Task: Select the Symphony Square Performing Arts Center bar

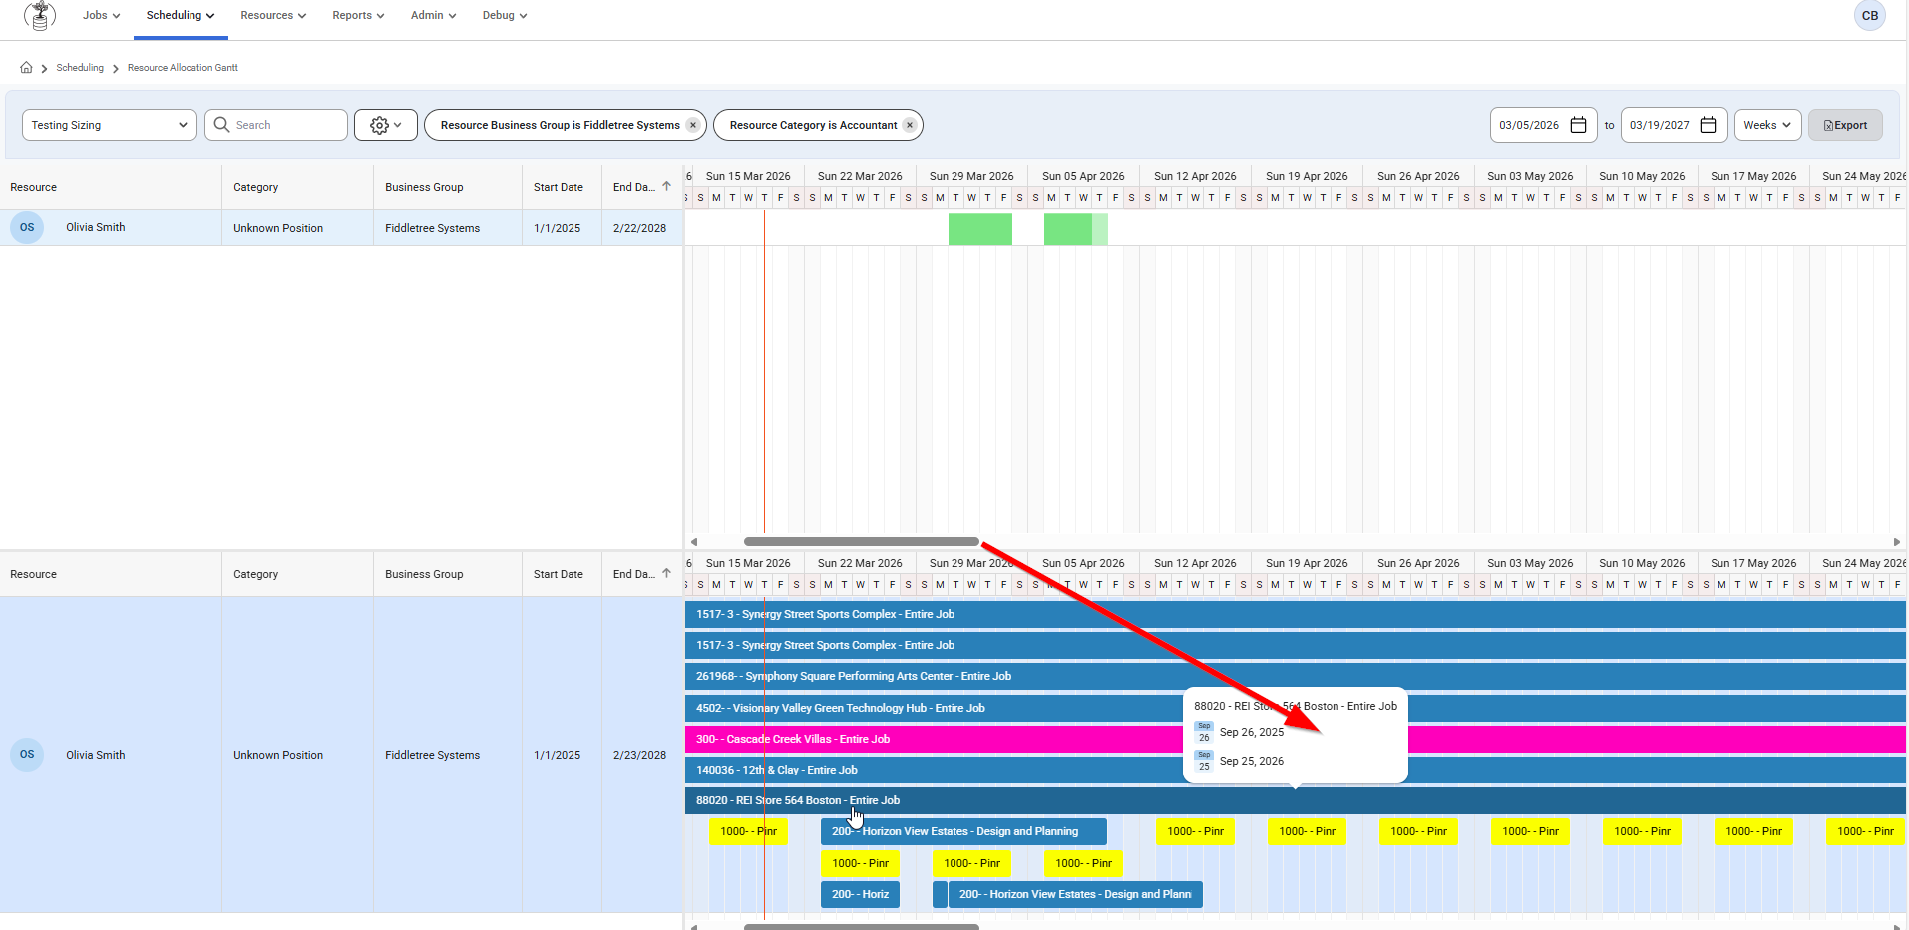Action: click(x=1295, y=676)
